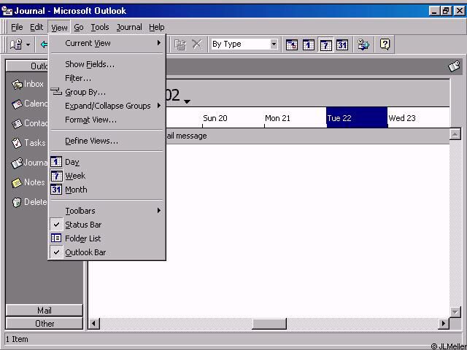Click the vertical scrollbar up arrow

coord(455,134)
